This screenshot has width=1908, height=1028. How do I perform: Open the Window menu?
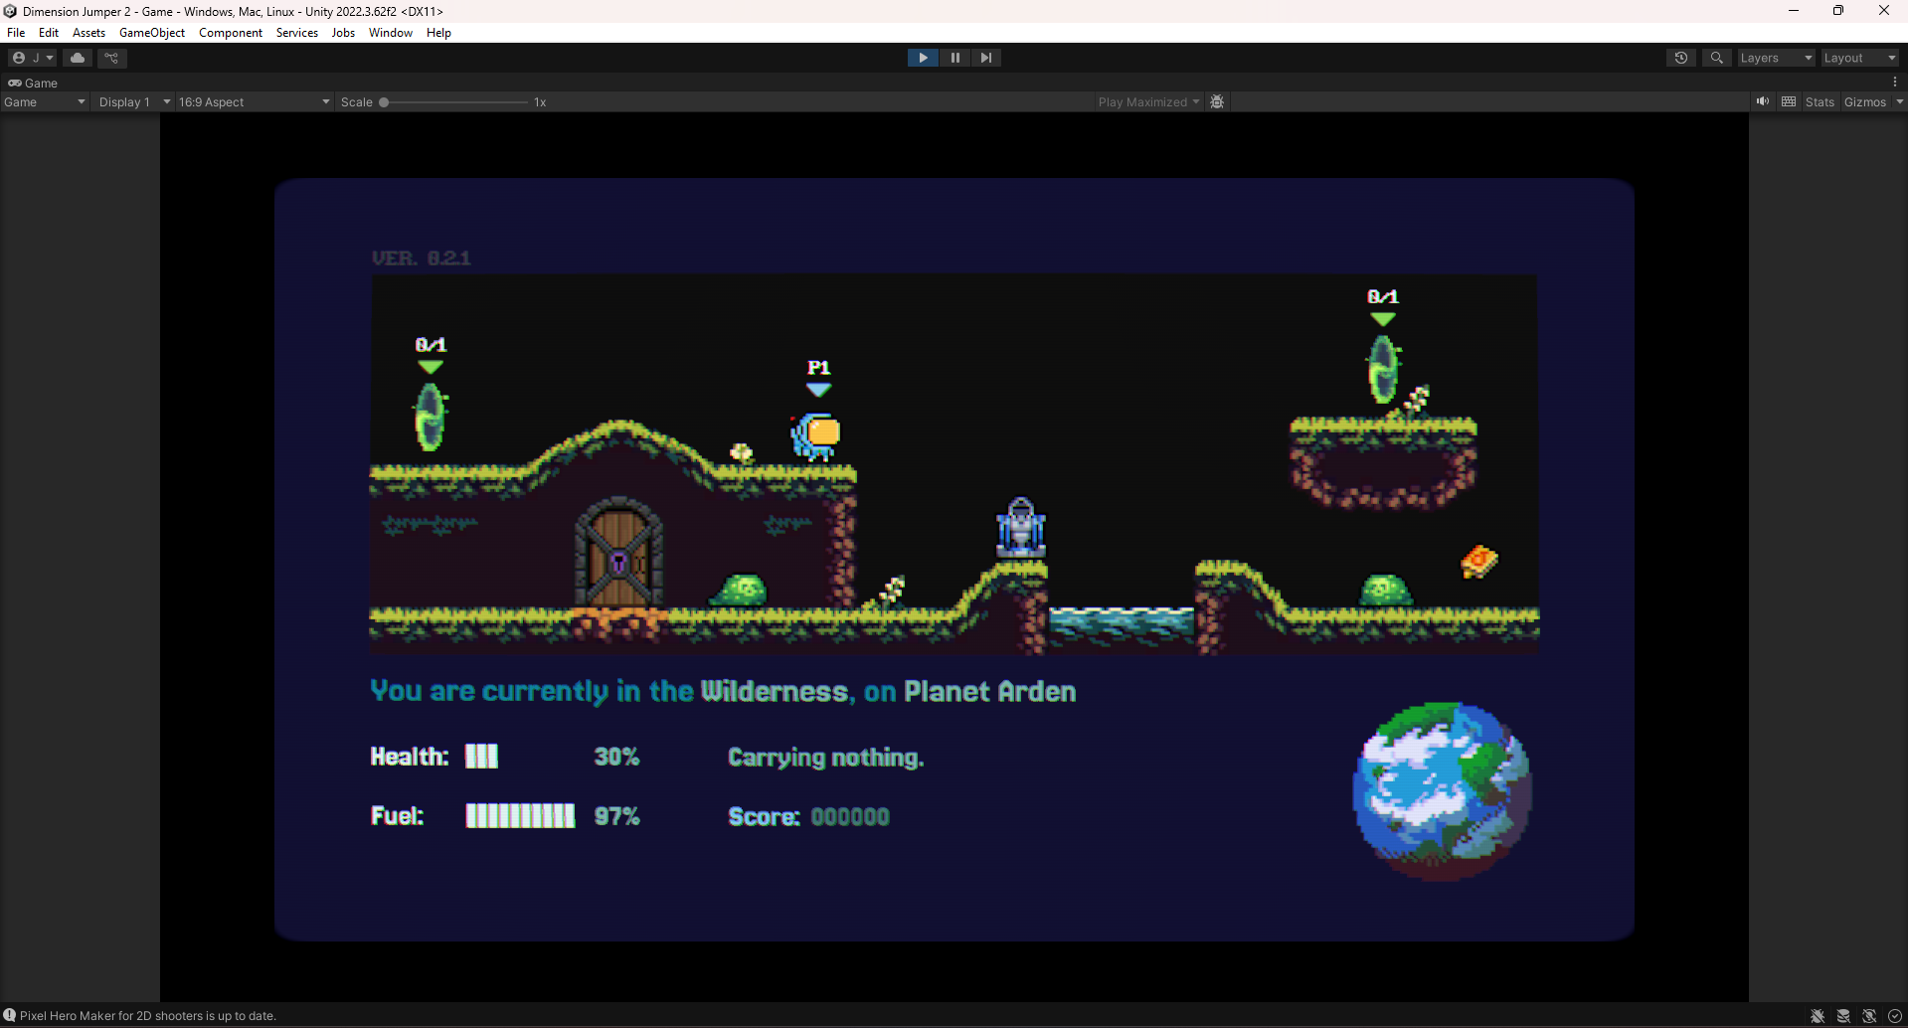[x=390, y=33]
